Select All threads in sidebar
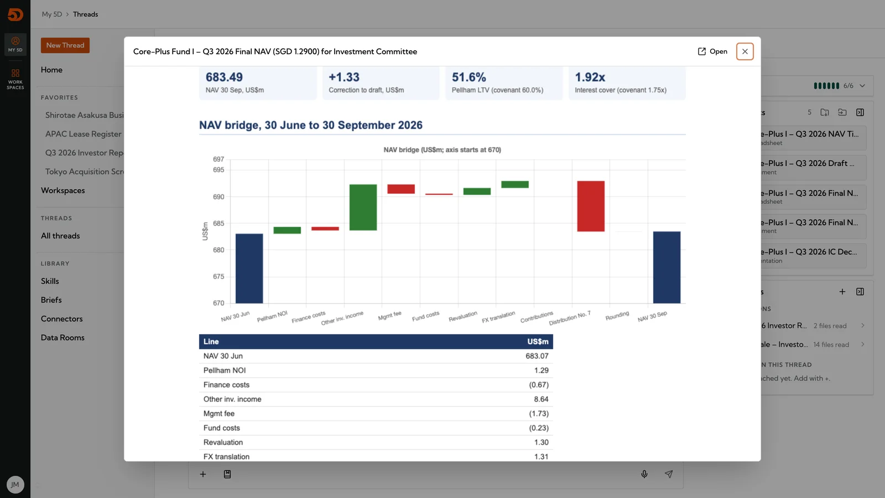This screenshot has width=885, height=498. [x=60, y=236]
